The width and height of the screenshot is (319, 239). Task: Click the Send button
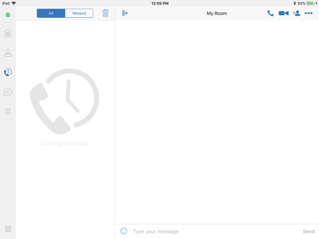309,231
